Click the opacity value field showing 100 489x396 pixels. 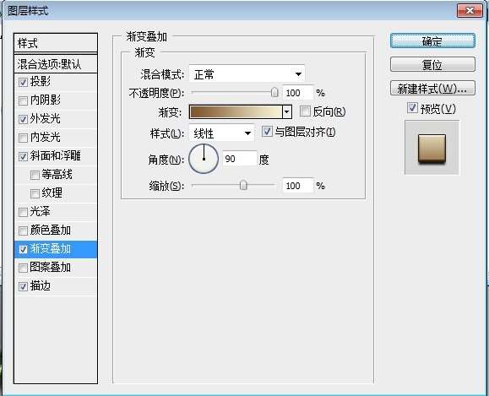297,93
